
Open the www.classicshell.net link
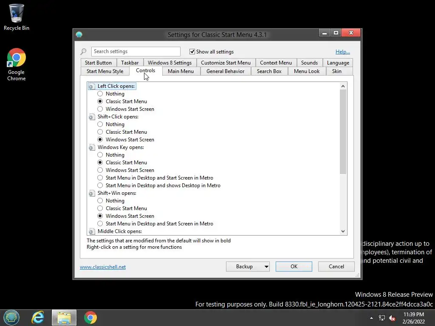click(103, 267)
